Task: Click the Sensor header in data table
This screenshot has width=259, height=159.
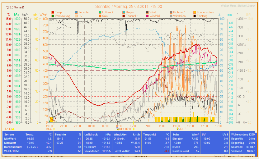Action: (9, 134)
